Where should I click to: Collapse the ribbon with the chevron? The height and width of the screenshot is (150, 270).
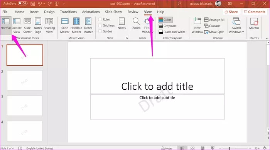coord(267,38)
